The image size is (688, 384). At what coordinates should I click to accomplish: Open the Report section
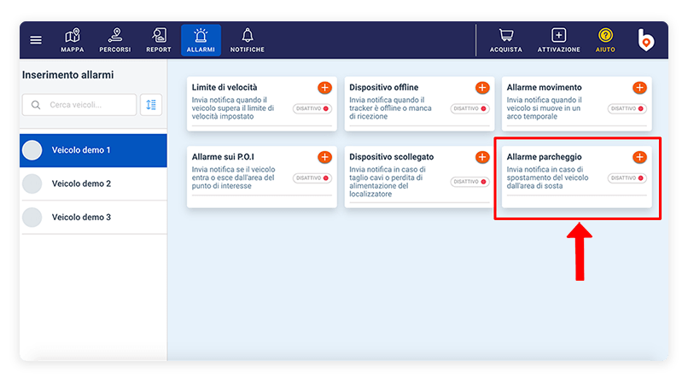[159, 39]
